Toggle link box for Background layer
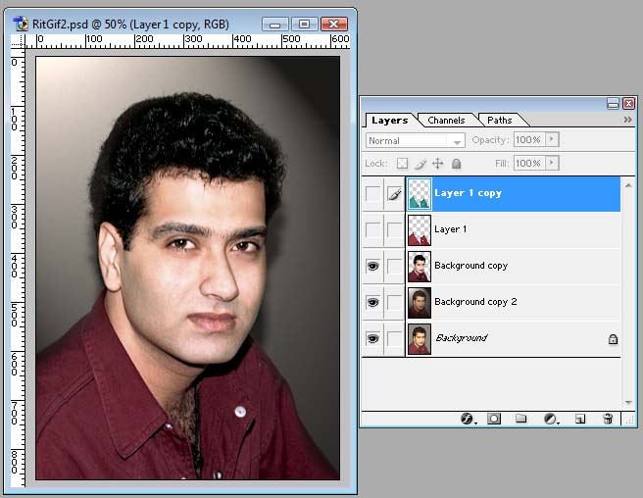The width and height of the screenshot is (643, 498). coord(394,338)
